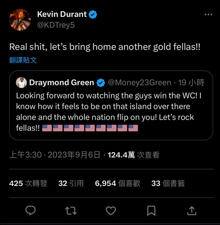Viewport: 220px width, 225px height.
Task: Click the 翻譯貼文 translate post link
Action: [23, 60]
